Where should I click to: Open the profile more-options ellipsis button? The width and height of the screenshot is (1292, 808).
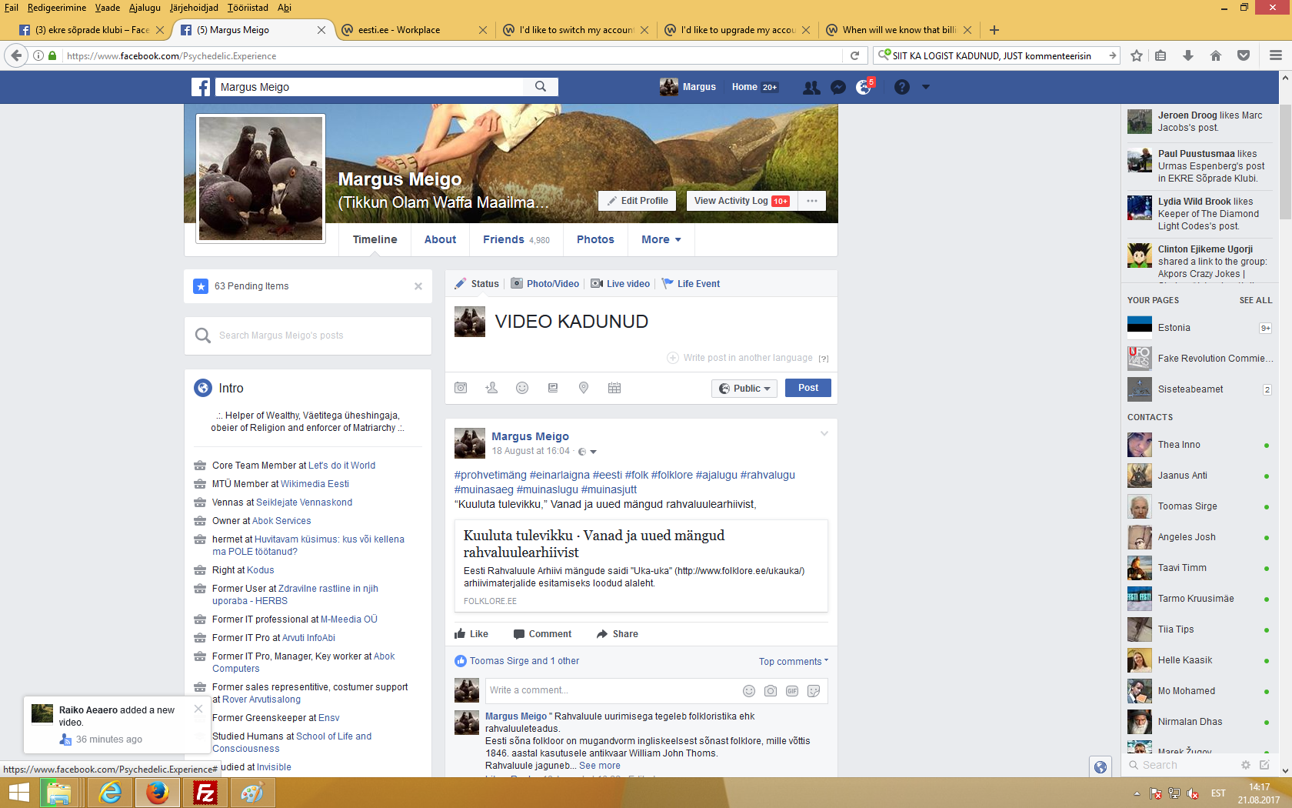click(x=812, y=201)
